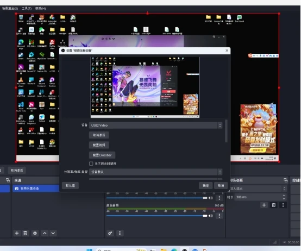
Task: Click the 配置视频 button
Action: coord(99,145)
